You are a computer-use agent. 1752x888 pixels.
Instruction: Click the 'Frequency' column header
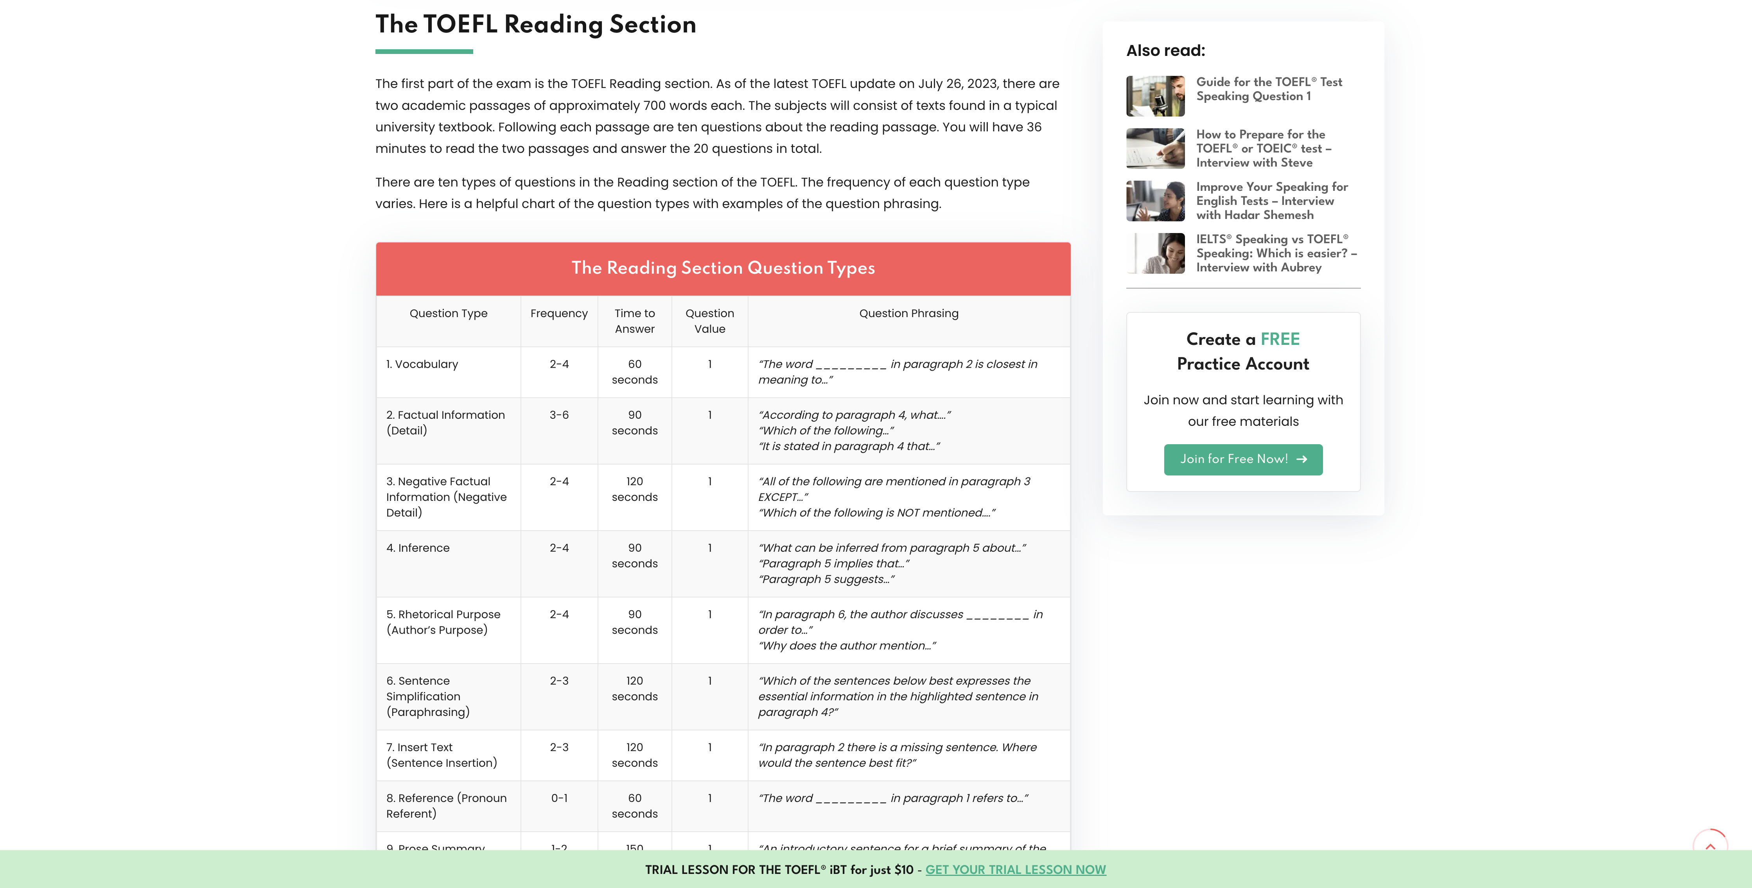pos(558,314)
